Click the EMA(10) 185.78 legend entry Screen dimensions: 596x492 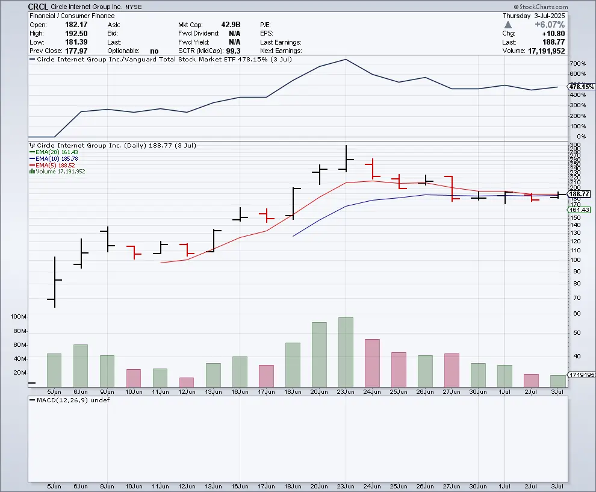tap(54, 158)
